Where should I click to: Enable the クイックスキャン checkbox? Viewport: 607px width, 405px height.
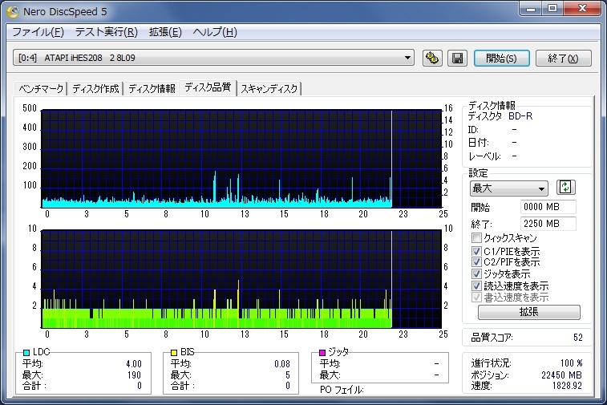pos(477,238)
